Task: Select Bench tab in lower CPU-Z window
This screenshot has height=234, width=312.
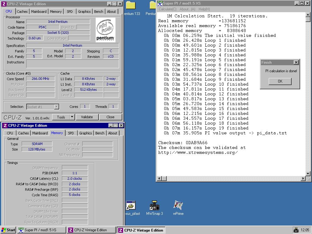Action: click(100, 133)
